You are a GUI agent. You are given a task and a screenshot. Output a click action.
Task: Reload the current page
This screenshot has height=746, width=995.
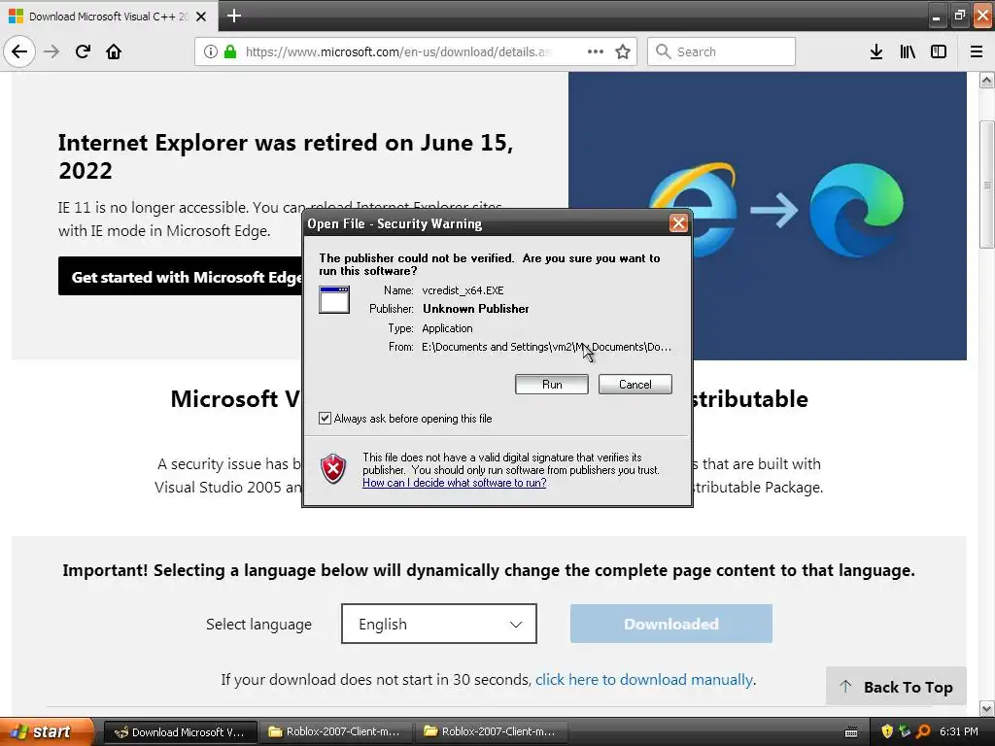(83, 51)
